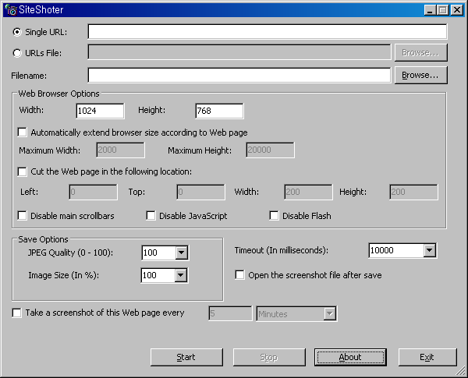Click the Start button
468x378 pixels.
point(186,357)
